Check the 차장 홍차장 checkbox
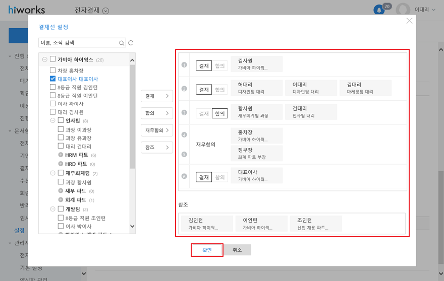 53,71
